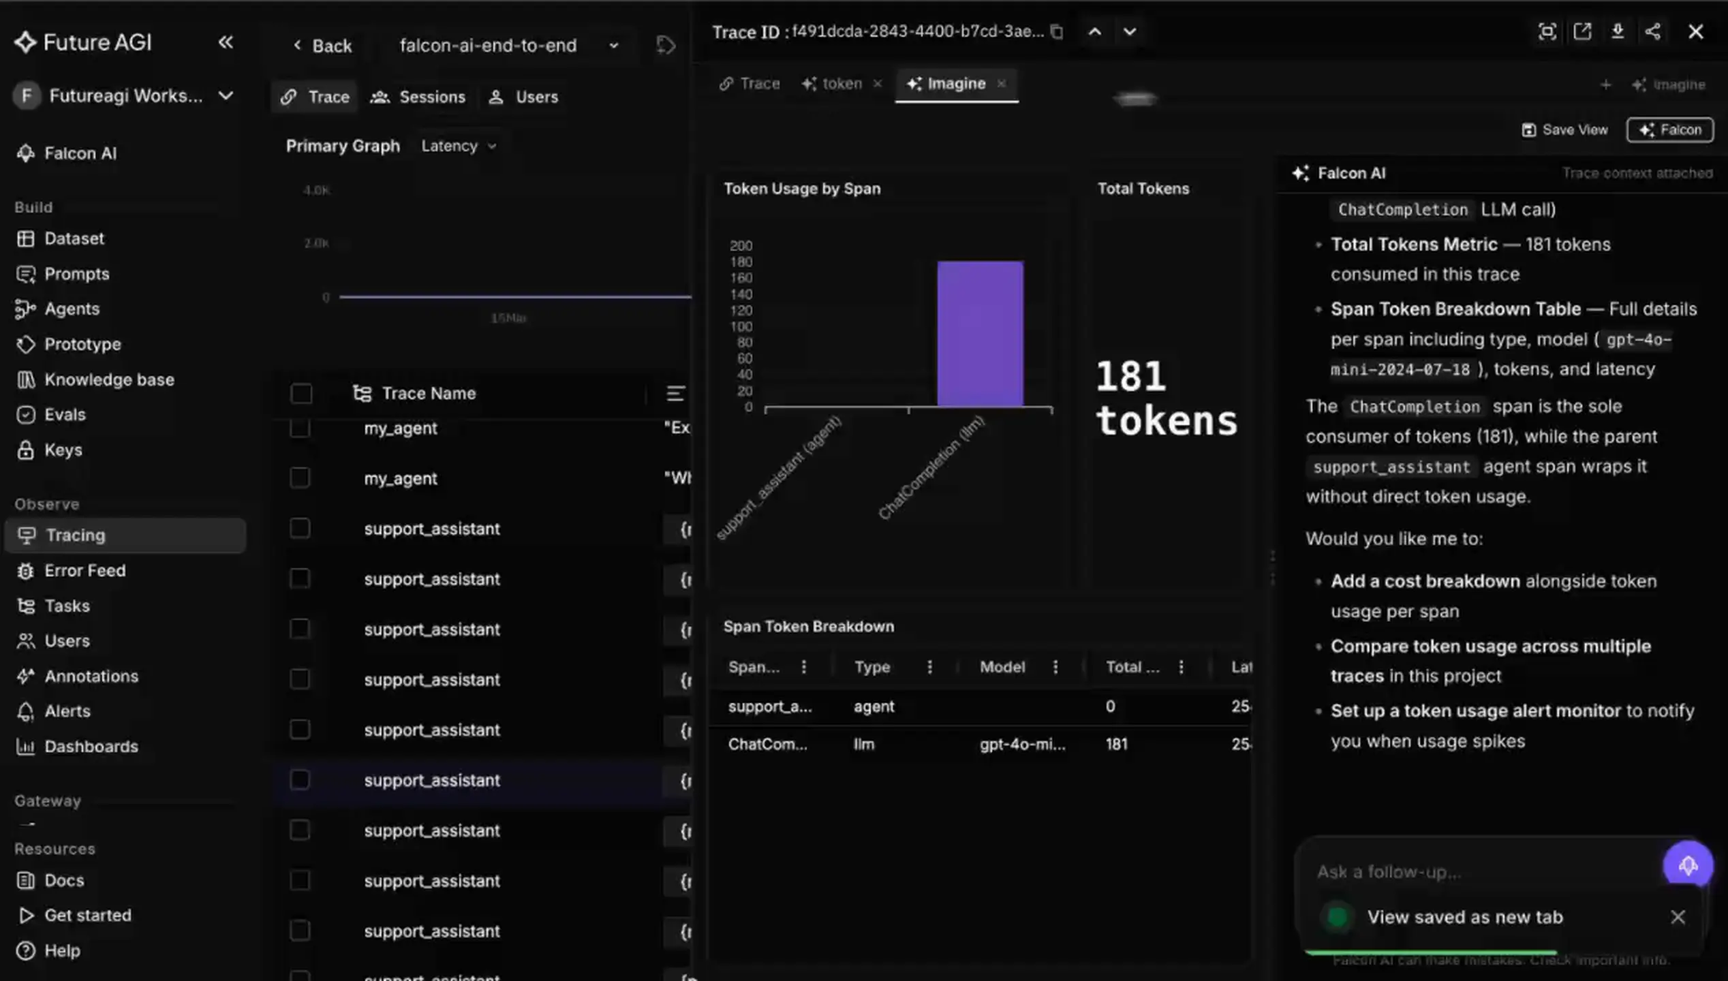This screenshot has height=981, width=1728.
Task: Open Annotations page
Action: coord(77,676)
